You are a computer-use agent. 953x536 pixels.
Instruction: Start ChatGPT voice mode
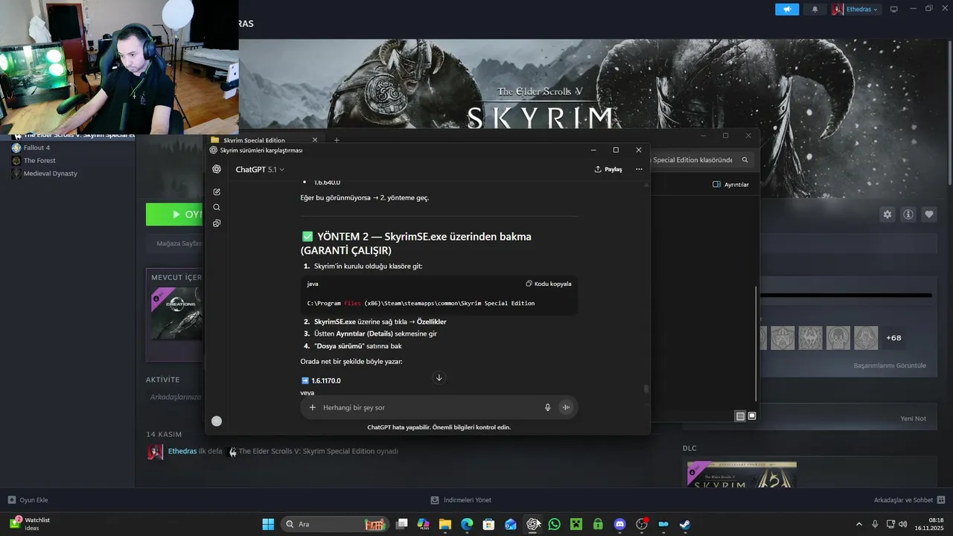tap(566, 407)
